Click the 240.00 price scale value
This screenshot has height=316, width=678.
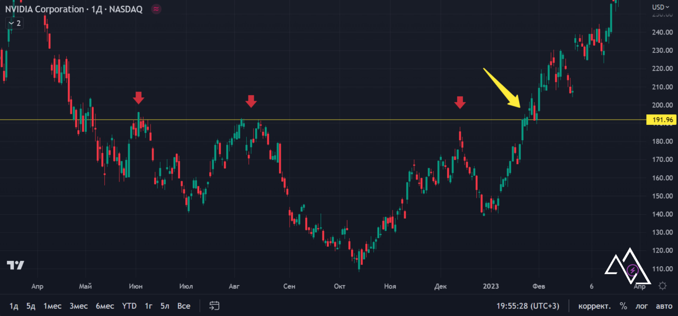click(662, 32)
